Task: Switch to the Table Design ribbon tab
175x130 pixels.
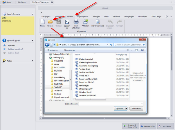Action: tap(156, 17)
